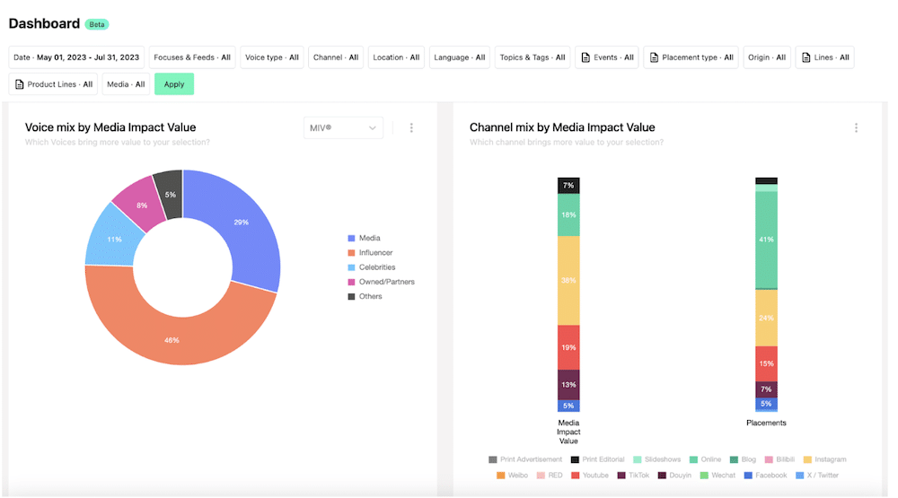Toggle Print Editorial channel legend
This screenshot has height=498, width=898.
pos(597,459)
